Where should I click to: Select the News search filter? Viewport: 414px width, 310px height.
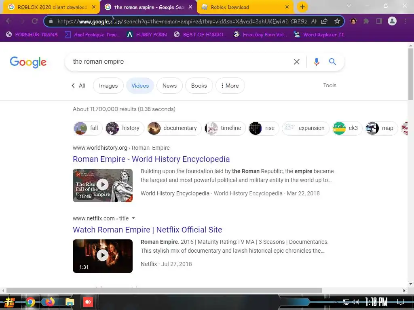click(169, 86)
